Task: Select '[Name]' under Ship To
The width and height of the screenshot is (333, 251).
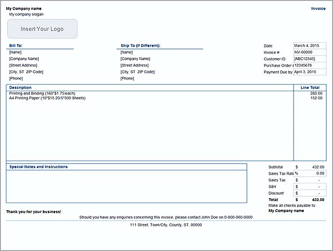Action: pos(126,52)
